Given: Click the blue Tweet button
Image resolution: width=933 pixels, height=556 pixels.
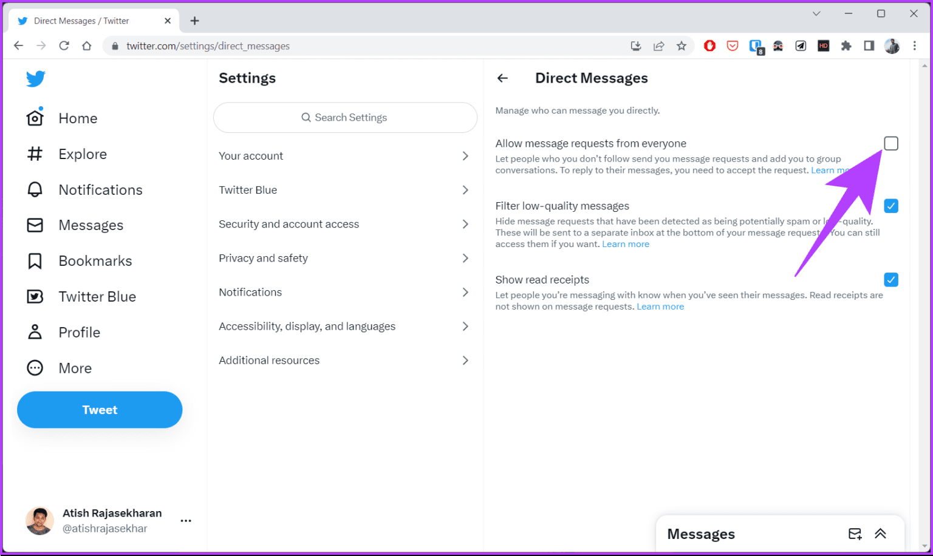Looking at the screenshot, I should 100,410.
